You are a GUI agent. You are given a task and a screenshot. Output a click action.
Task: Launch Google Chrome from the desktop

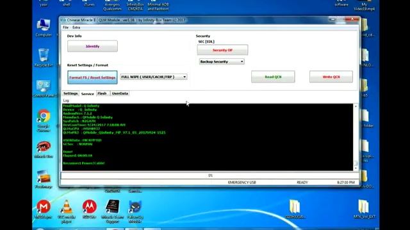(44, 121)
